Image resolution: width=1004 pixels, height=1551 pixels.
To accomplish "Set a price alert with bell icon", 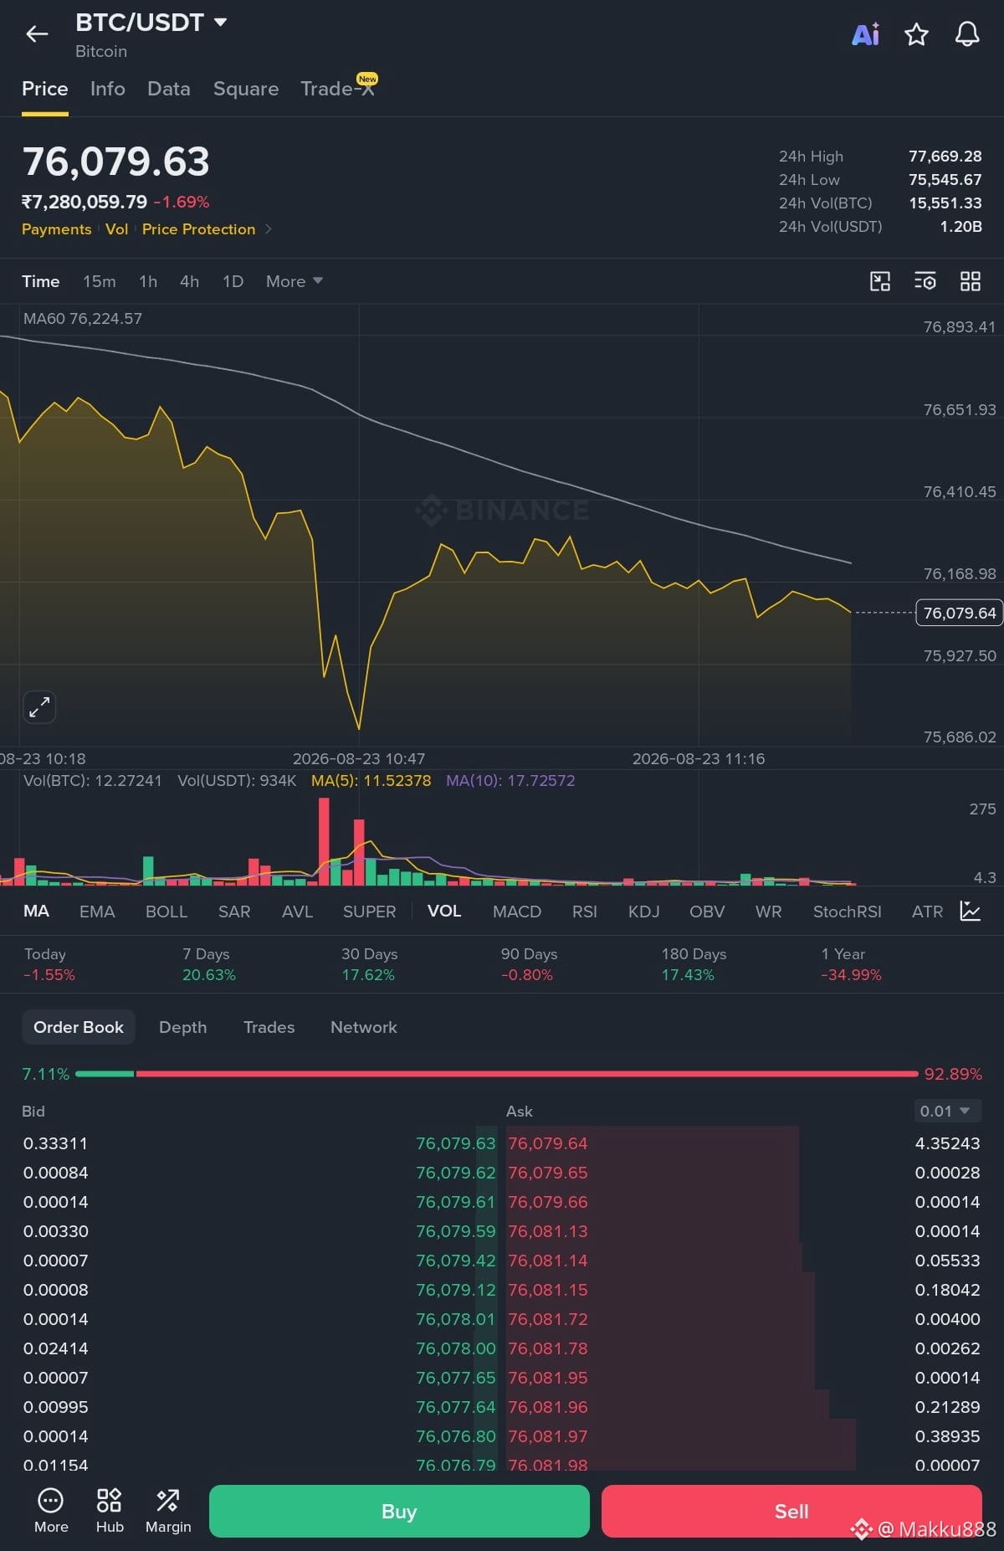I will 967,34.
